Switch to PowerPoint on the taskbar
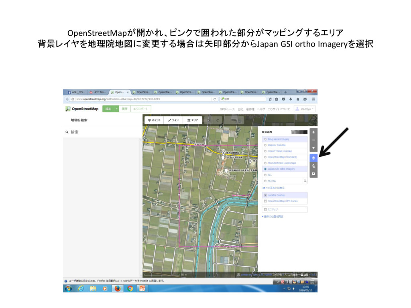411x308 pixels. coord(142,289)
